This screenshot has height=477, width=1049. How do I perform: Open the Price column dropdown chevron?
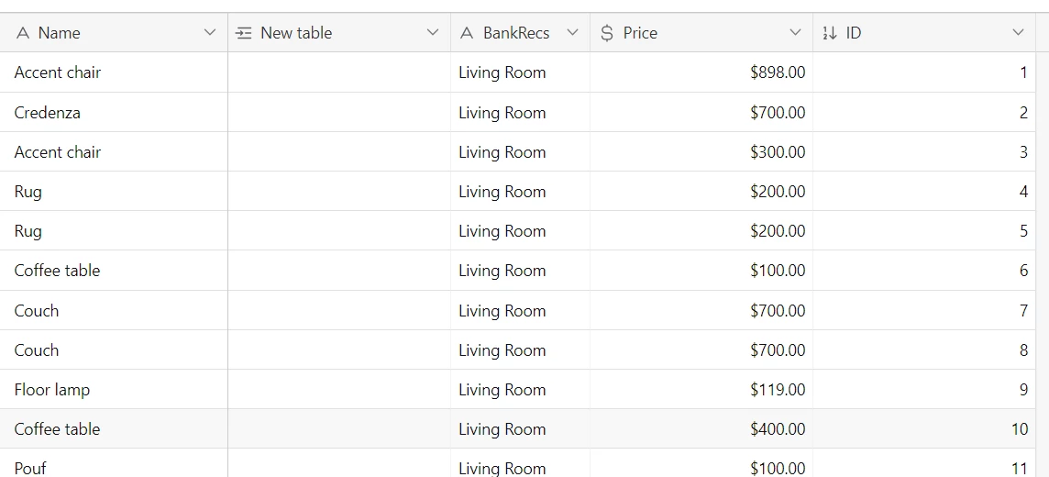(x=795, y=32)
